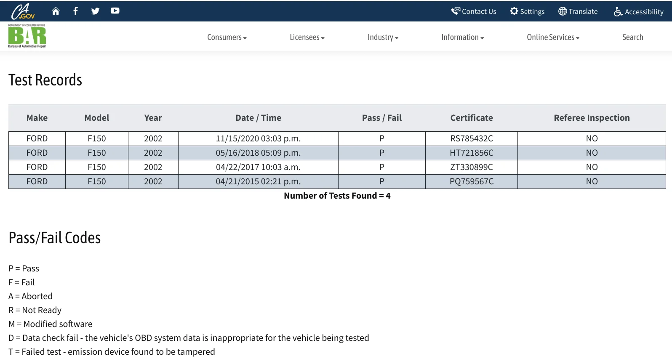Expand the Consumers dropdown menu
Viewport: 672px width, 364px height.
pyautogui.click(x=227, y=37)
